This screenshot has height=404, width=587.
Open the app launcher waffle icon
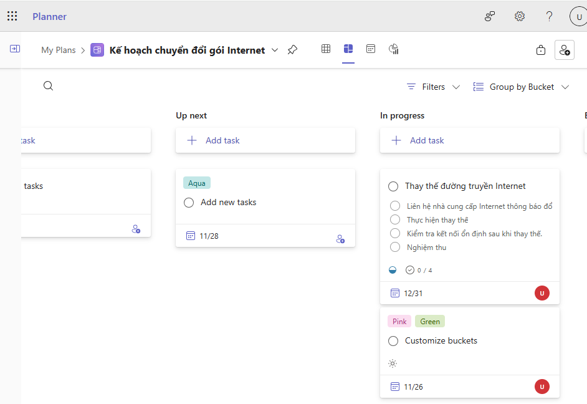click(x=12, y=16)
